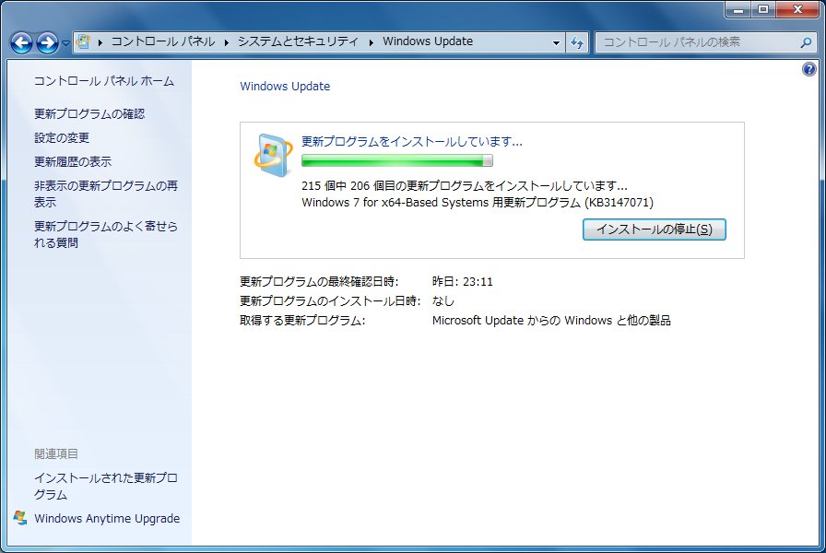Open コントロール パネル ホーム link
This screenshot has width=826, height=553.
click(104, 81)
